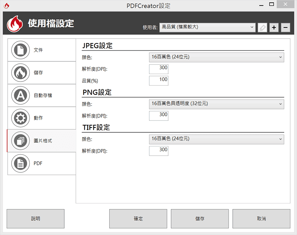Expand JPEG 顏色 color dropdown
The height and width of the screenshot is (235, 297).
(x=216, y=57)
